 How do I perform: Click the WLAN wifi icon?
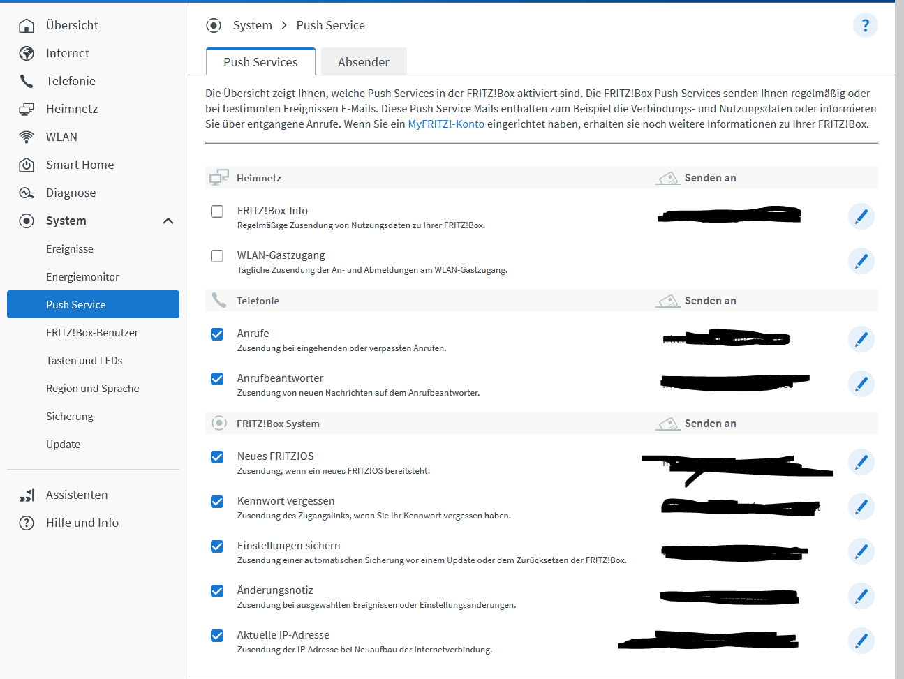click(x=27, y=137)
